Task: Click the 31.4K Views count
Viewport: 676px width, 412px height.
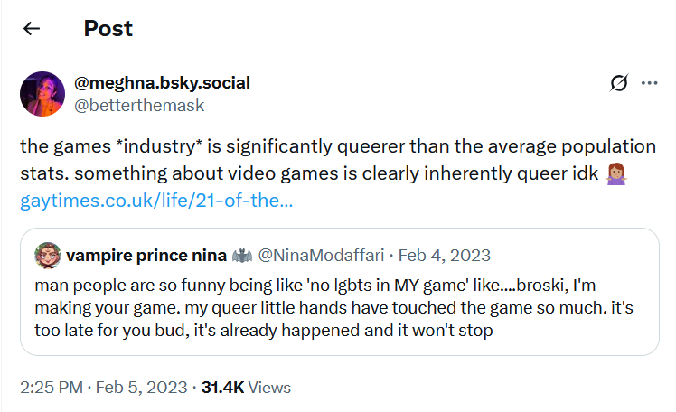Action: coord(246,388)
